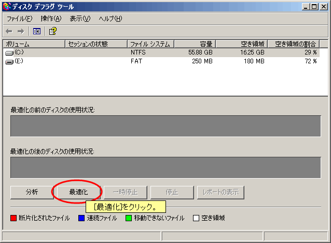Open the ヘルプ(H) menu

(x=111, y=19)
